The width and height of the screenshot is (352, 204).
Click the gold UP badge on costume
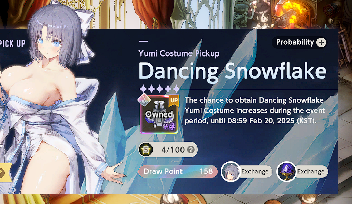point(174,100)
